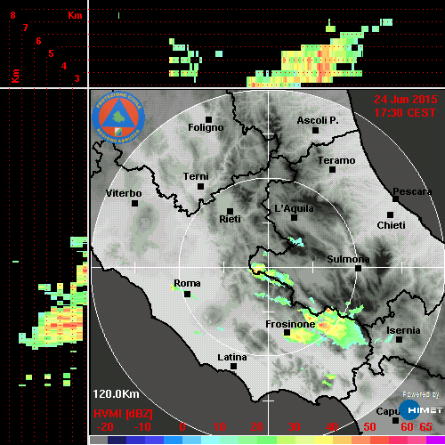Click the magenta swatch ending the color scale
The image size is (445, 445).
point(435,441)
